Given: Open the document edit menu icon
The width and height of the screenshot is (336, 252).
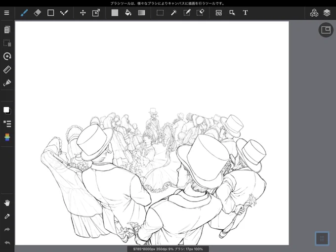Looking at the screenshot, I should (x=7, y=30).
